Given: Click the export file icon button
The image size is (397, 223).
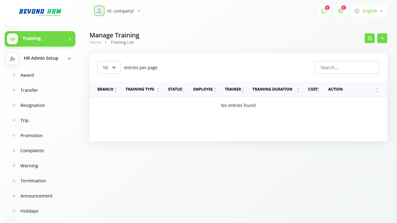Looking at the screenshot, I should pyautogui.click(x=370, y=38).
